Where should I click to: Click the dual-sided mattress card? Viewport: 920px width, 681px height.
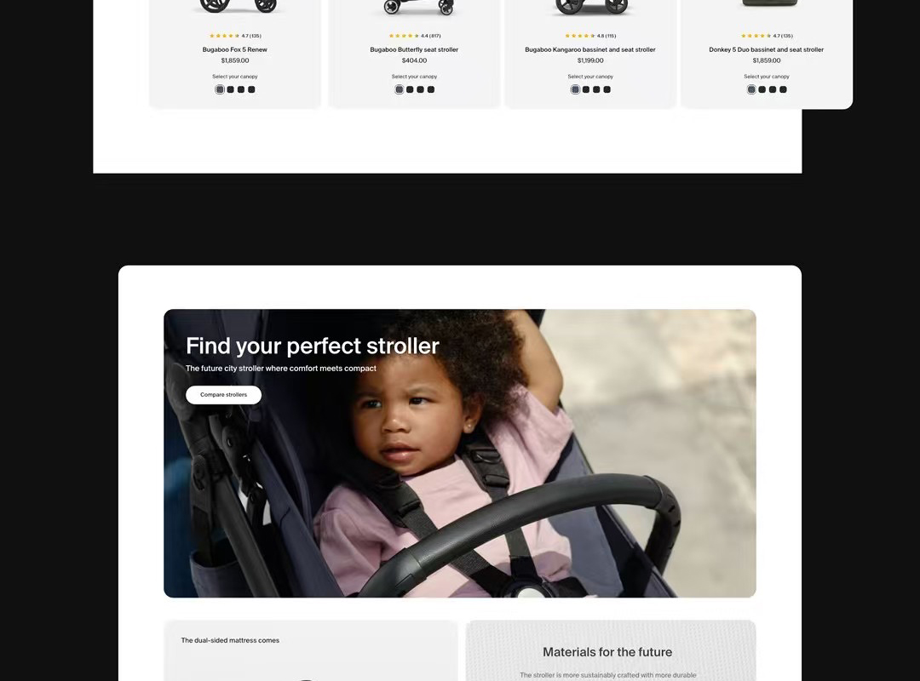[x=310, y=650]
